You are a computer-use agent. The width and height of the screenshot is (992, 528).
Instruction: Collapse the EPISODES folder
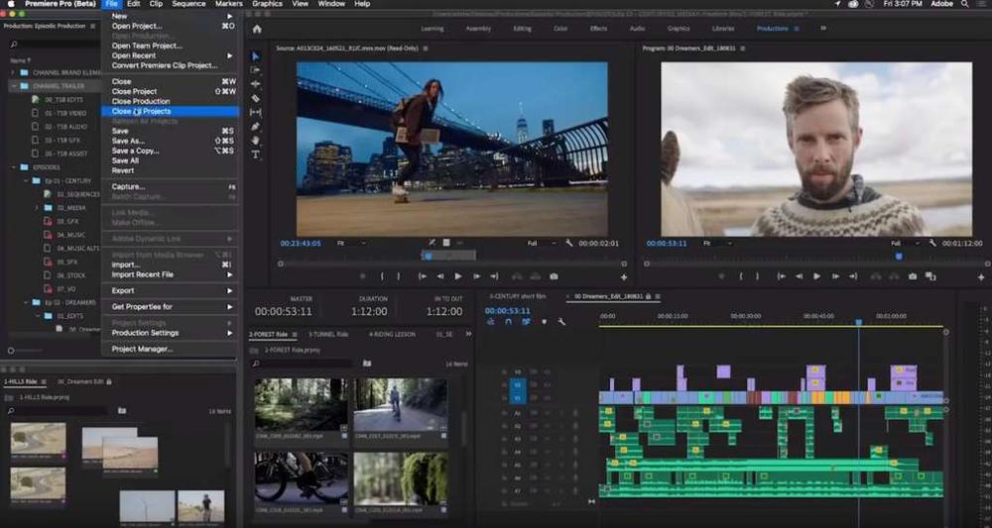tap(13, 167)
